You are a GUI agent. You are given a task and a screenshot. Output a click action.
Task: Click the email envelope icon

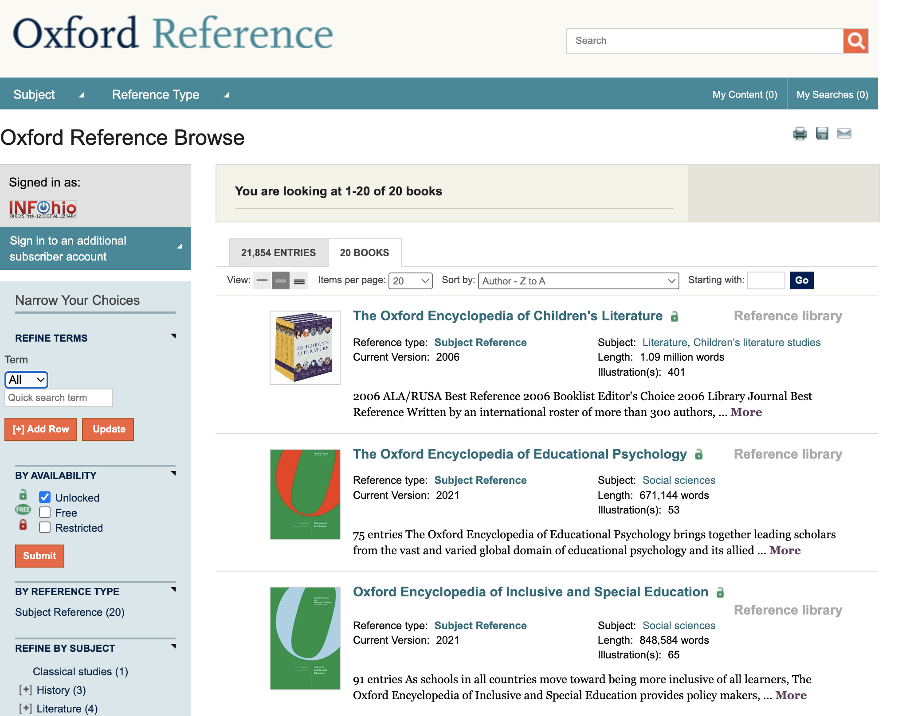844,133
